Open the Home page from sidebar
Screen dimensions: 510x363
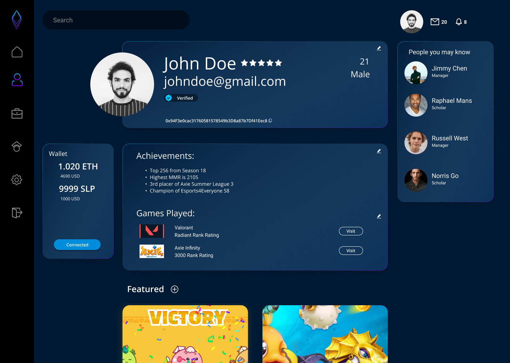pyautogui.click(x=17, y=52)
